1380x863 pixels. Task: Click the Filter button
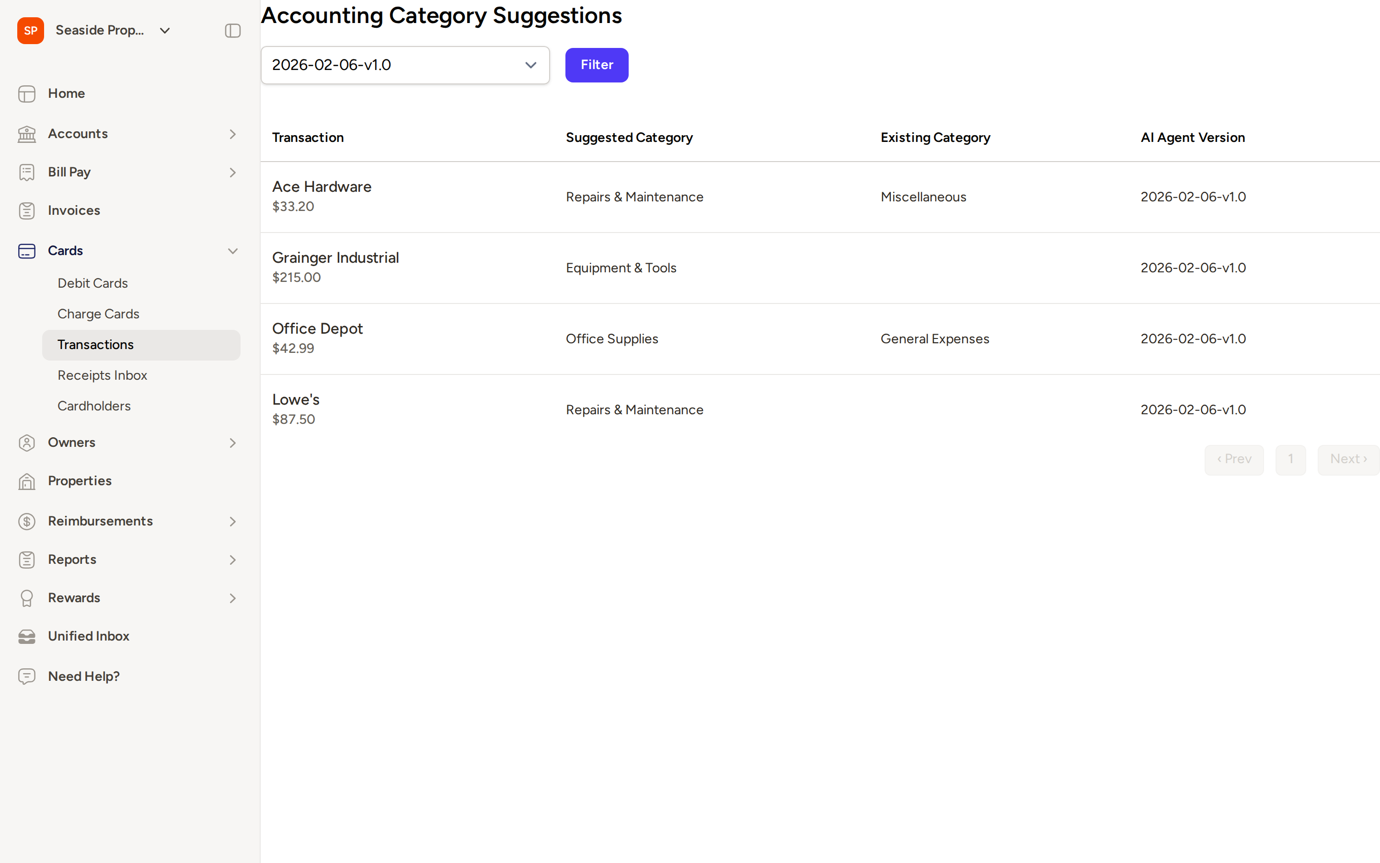click(597, 65)
